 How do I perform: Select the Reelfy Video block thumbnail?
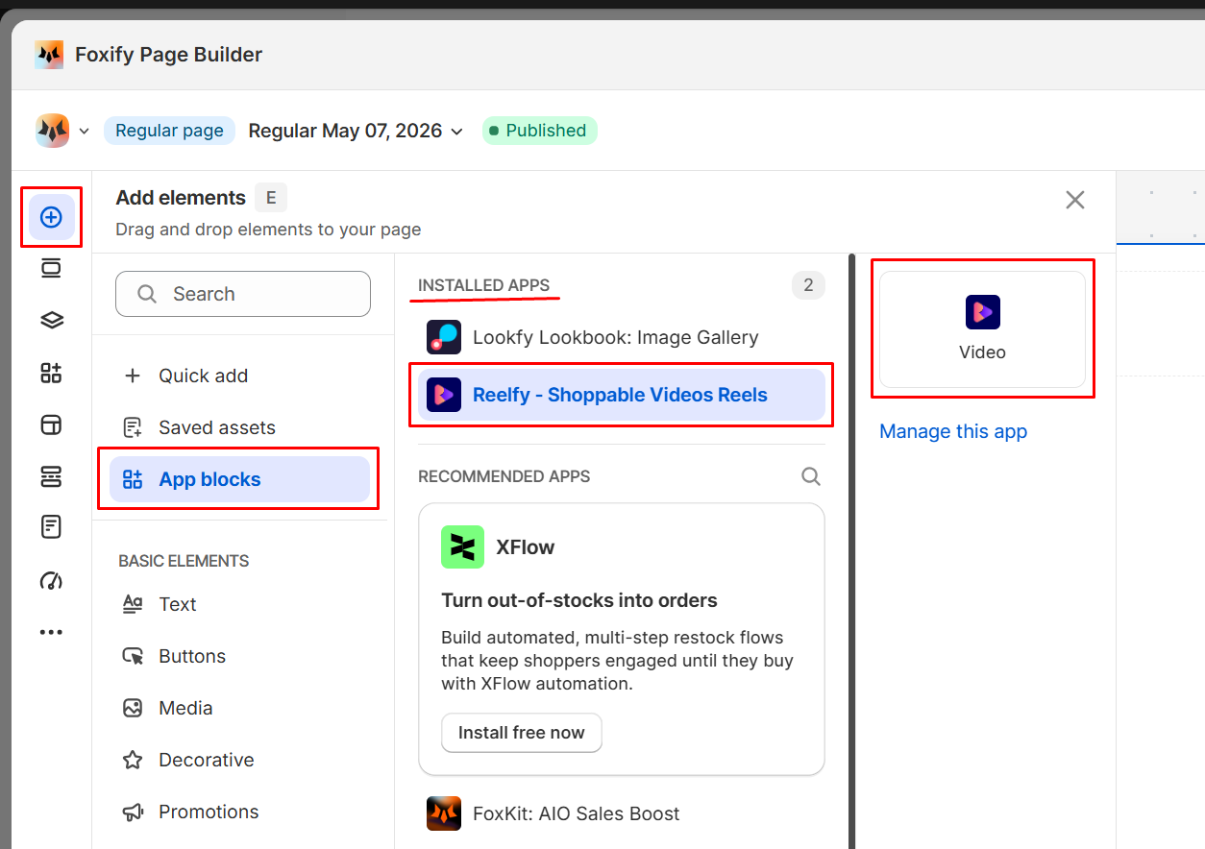982,329
